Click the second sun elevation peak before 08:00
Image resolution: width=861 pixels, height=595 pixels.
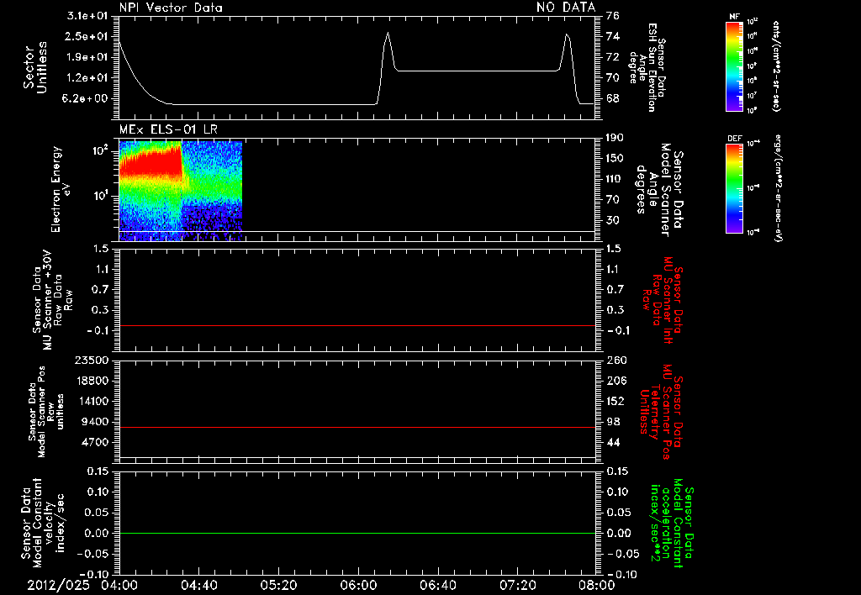(x=568, y=36)
